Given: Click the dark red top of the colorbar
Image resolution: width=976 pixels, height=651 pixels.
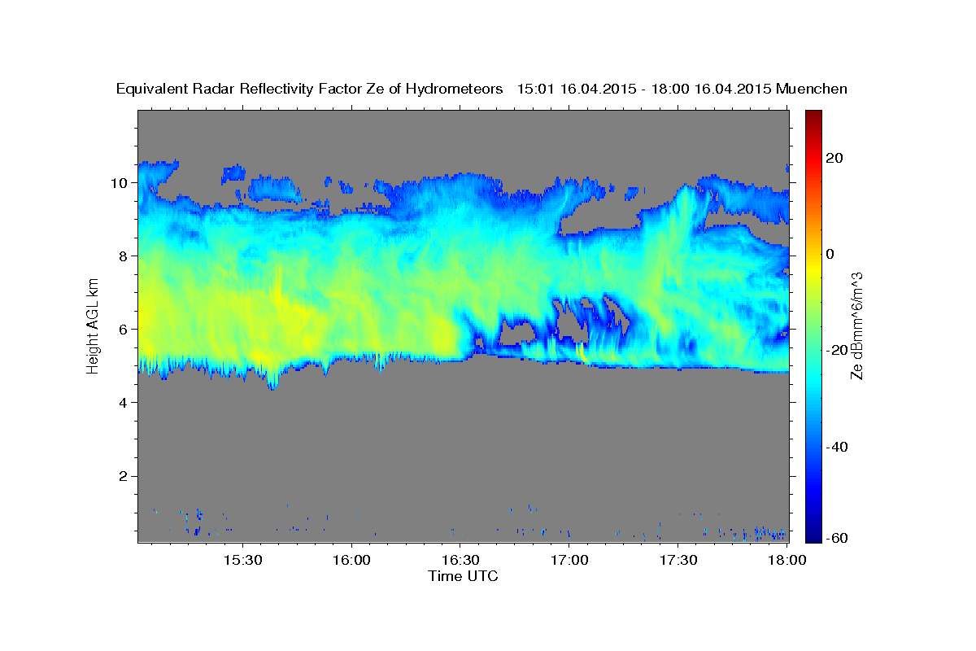Looking at the screenshot, I should pos(814,116).
